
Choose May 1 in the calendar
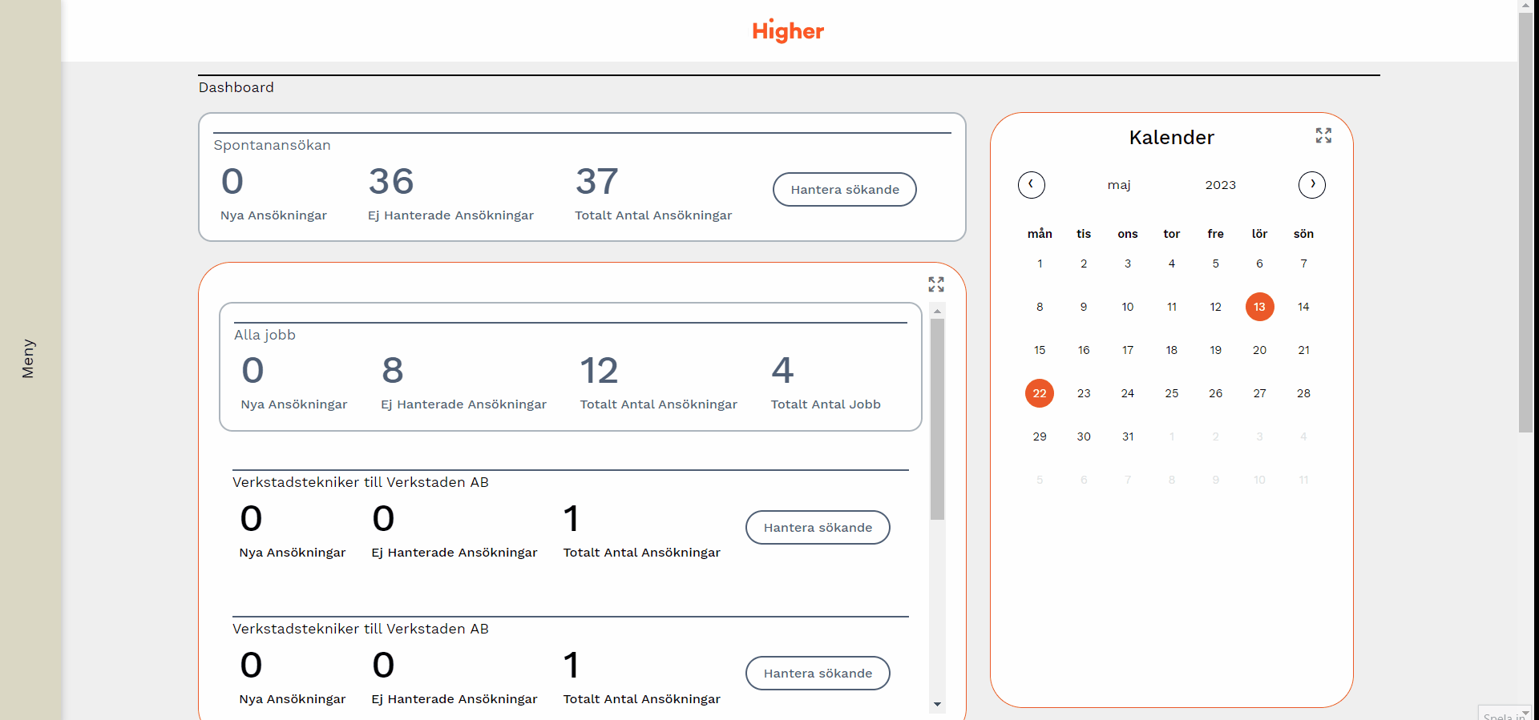point(1039,263)
